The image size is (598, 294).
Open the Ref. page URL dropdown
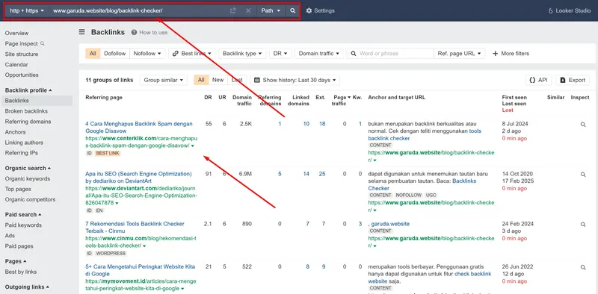coord(459,53)
